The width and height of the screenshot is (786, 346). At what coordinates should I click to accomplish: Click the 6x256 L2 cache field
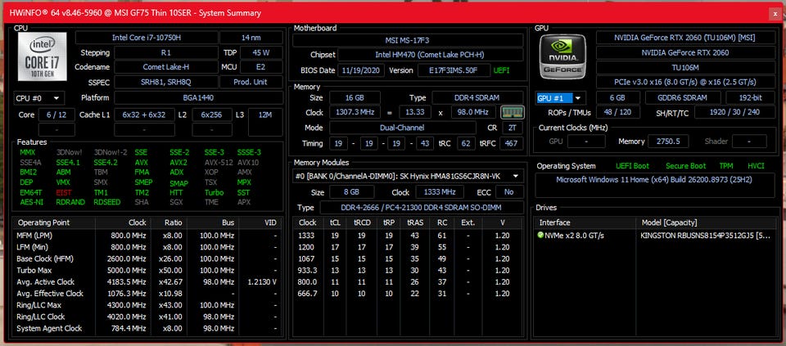(x=212, y=115)
